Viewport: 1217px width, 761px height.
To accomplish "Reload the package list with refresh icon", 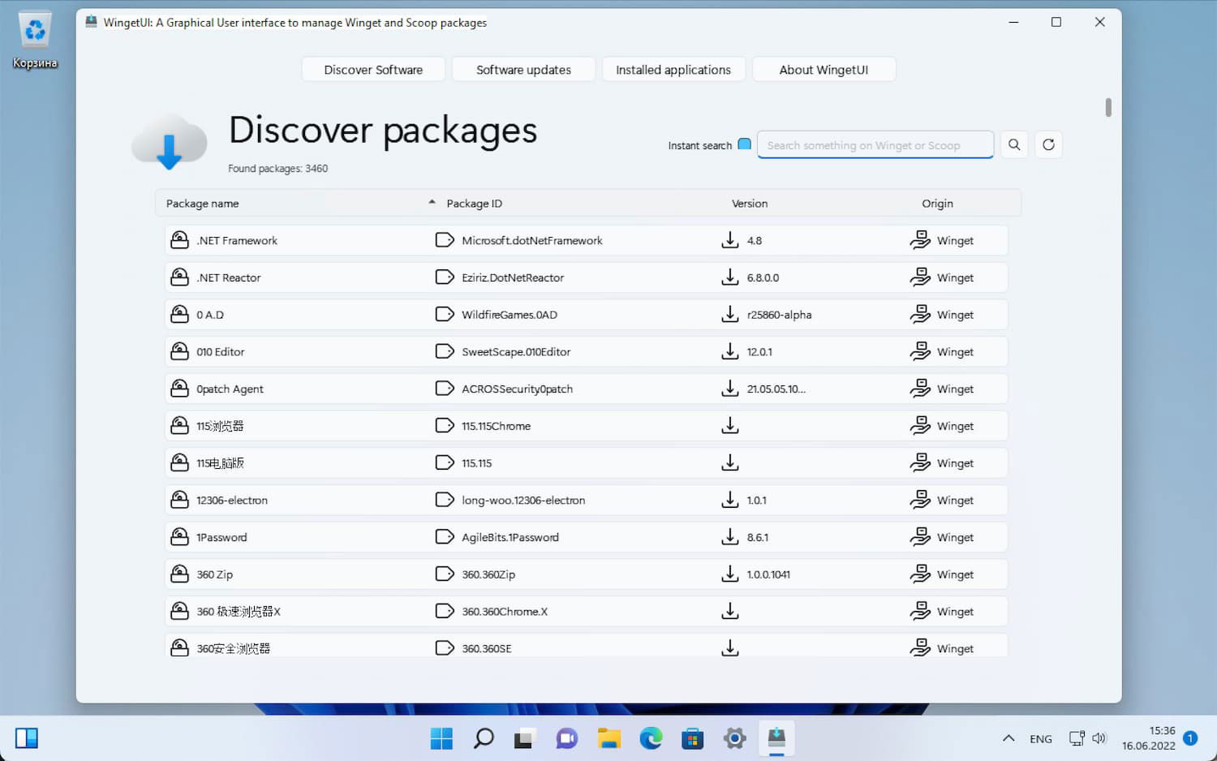I will (x=1048, y=145).
